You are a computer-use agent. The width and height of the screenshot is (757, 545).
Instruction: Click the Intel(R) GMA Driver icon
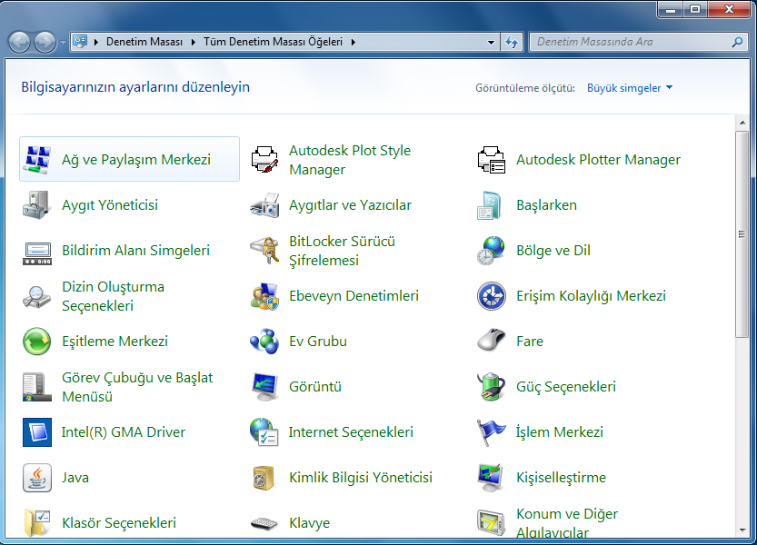point(36,431)
